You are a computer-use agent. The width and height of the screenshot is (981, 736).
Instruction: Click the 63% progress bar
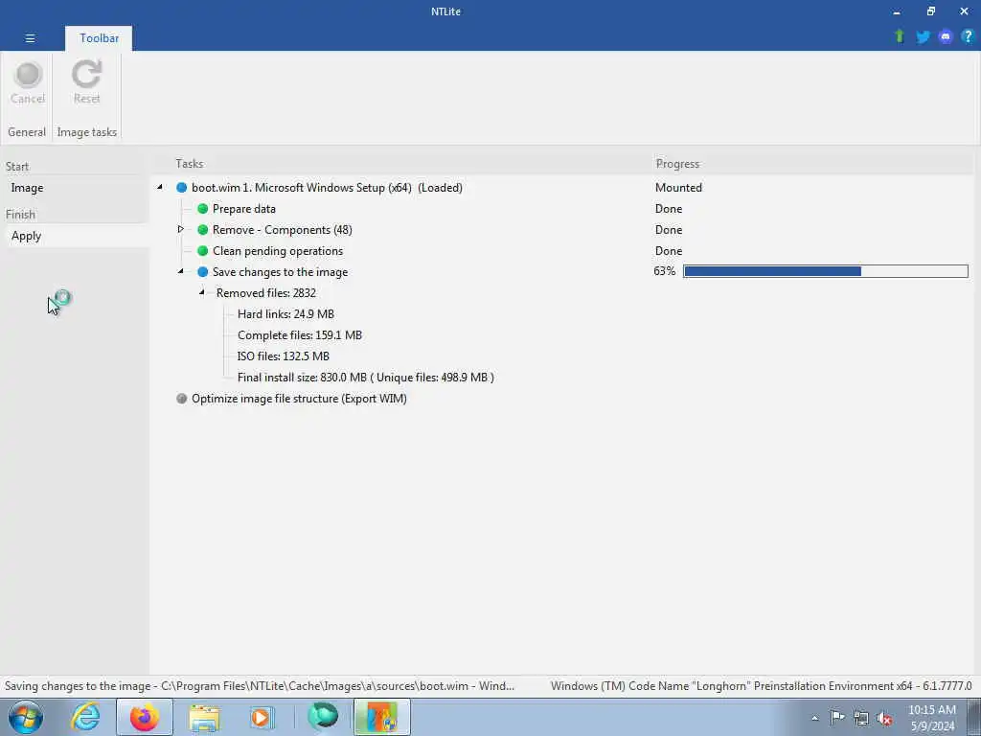825,271
